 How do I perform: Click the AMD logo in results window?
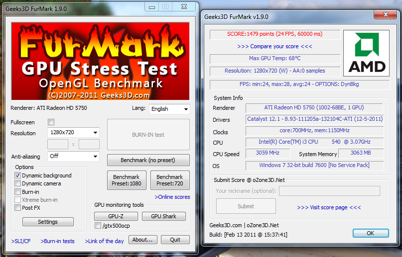pyautogui.click(x=366, y=53)
